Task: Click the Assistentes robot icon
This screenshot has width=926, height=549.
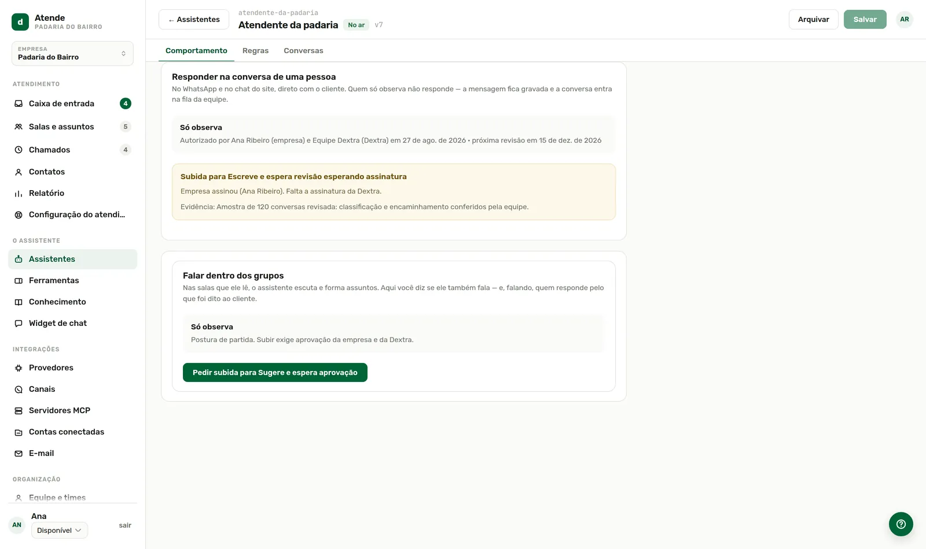Action: [x=19, y=259]
